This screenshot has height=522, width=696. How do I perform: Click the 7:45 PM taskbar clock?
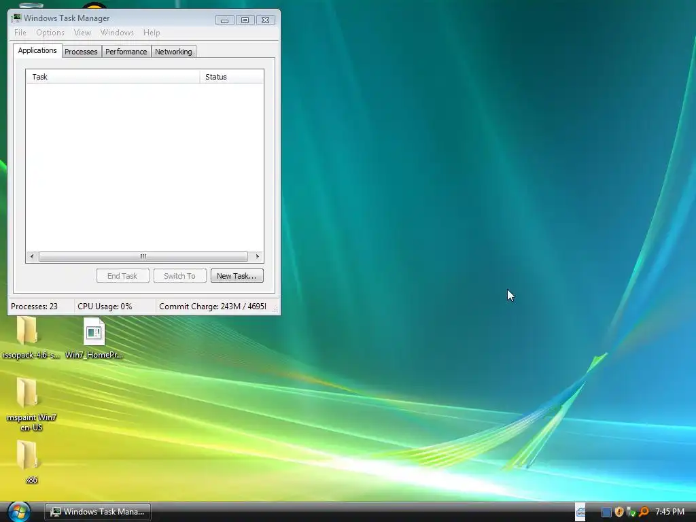[669, 512]
